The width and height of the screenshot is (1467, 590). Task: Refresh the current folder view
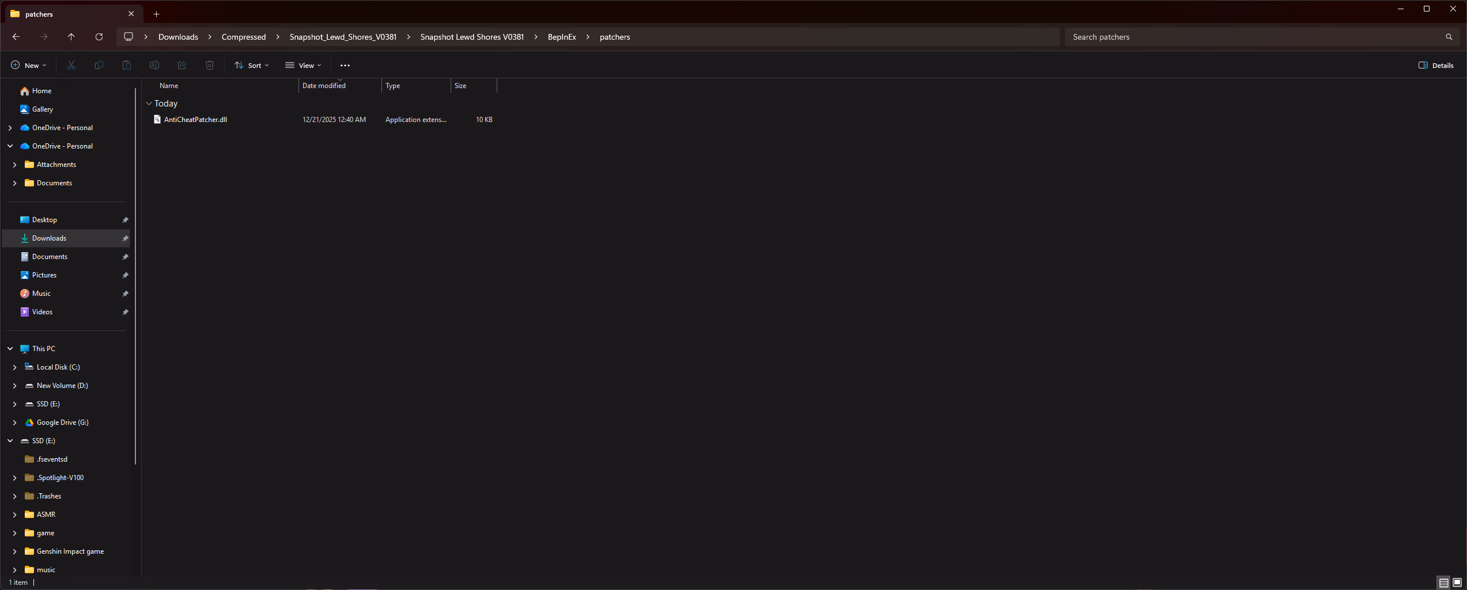click(99, 37)
